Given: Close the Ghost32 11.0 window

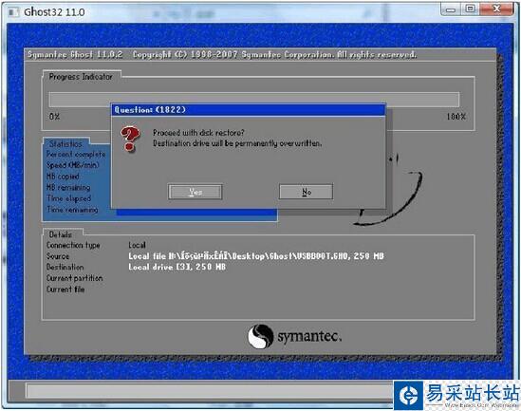Looking at the screenshot, I should pyautogui.click(x=496, y=9).
